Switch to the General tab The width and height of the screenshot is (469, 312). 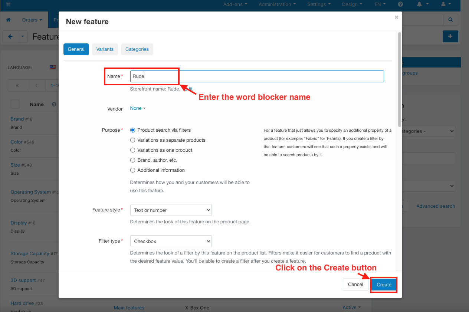[76, 49]
